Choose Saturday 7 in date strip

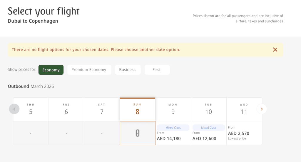pyautogui.click(x=102, y=109)
